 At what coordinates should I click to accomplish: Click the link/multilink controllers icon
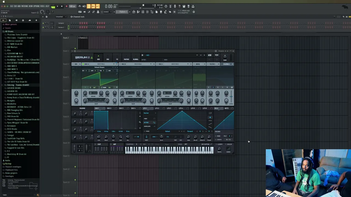93,12
